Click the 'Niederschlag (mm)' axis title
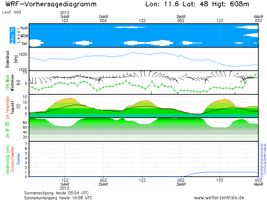The height and width of the screenshot is (200, 267). (7, 159)
